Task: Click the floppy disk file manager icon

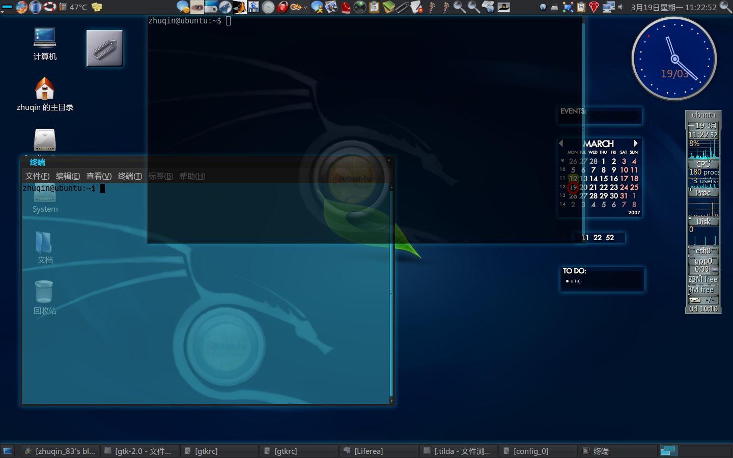Action: [253, 7]
